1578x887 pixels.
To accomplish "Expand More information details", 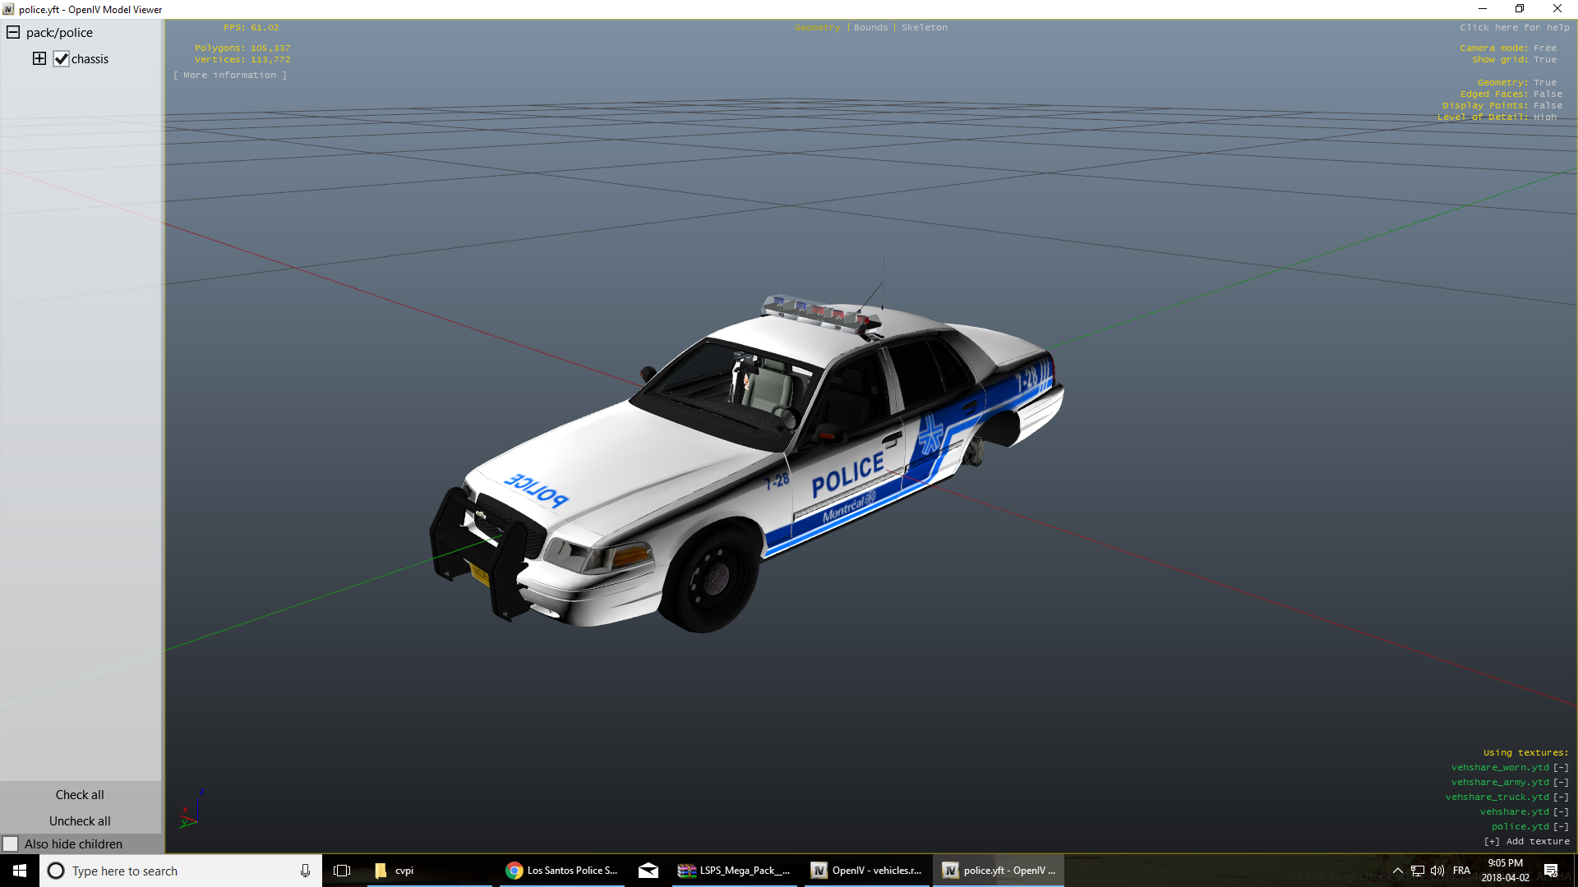I will [x=230, y=75].
